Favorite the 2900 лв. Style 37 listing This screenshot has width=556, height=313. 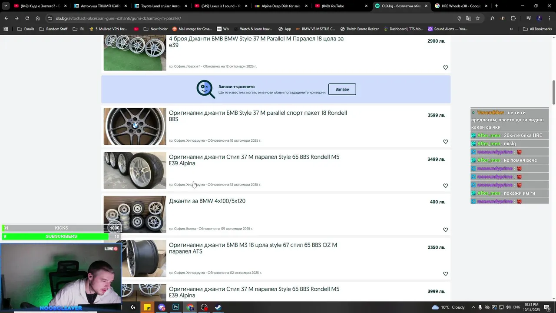point(445,67)
